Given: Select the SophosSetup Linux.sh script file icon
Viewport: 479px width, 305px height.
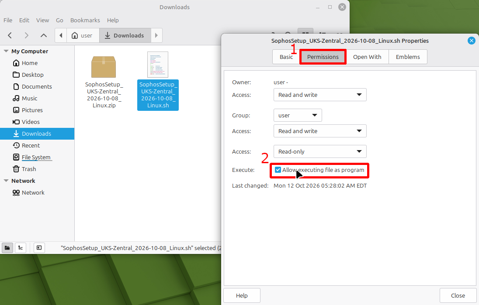Looking at the screenshot, I should pos(158,65).
